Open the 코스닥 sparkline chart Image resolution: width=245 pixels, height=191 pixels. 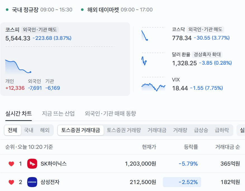point(153,34)
